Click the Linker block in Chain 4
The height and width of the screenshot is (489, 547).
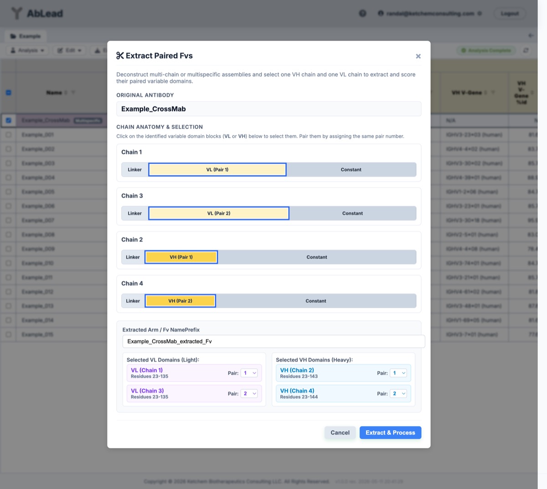pyautogui.click(x=133, y=301)
